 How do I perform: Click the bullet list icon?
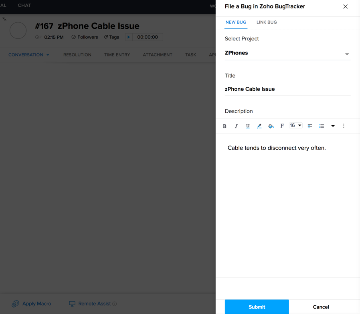coord(322,126)
